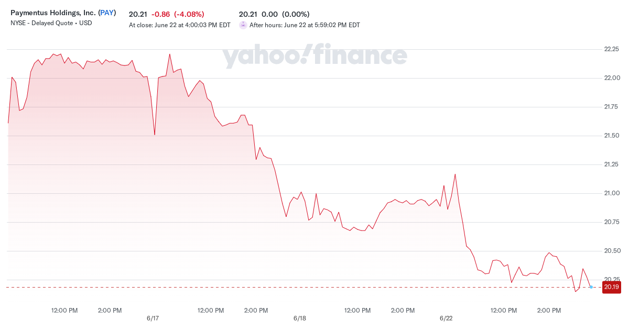Click the blue last-price dot on chart

(x=591, y=287)
